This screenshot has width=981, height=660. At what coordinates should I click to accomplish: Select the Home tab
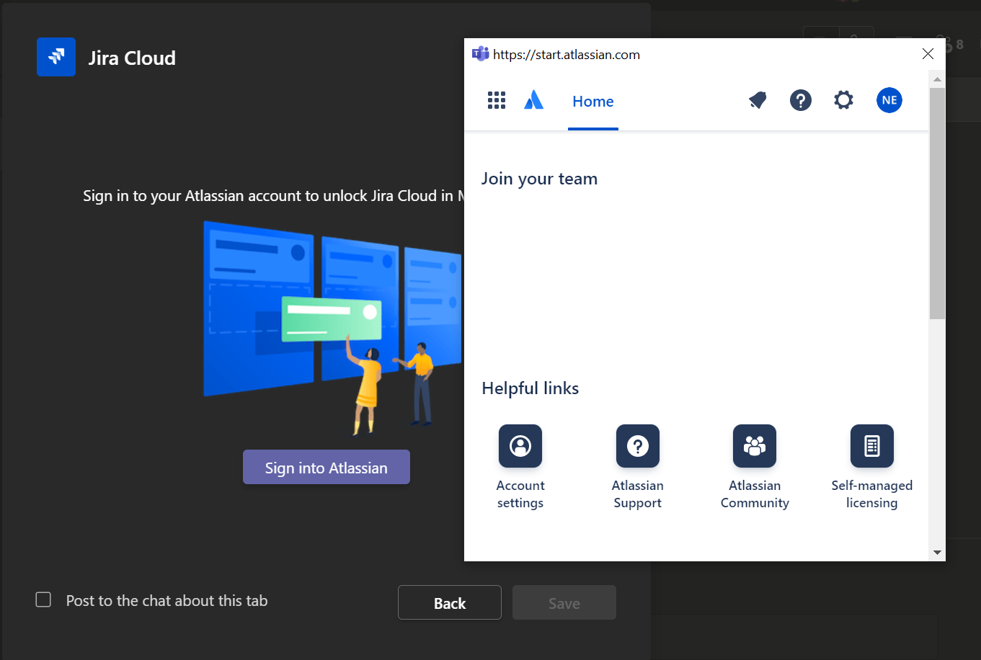(593, 102)
